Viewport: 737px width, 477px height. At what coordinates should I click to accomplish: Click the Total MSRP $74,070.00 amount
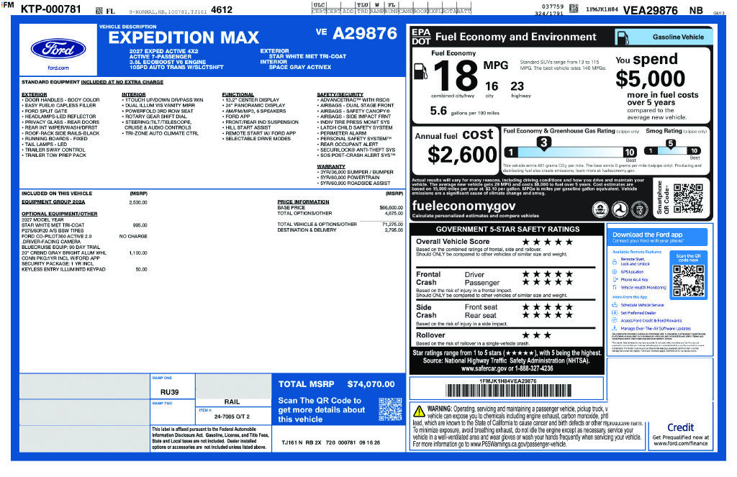pos(371,384)
